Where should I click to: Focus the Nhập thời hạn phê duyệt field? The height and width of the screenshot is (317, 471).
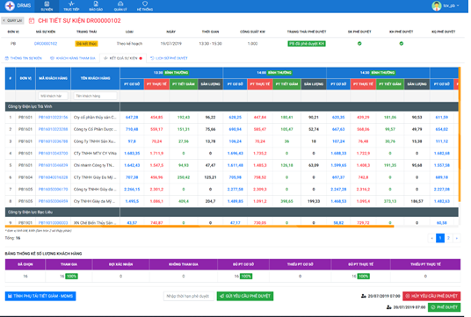[189, 296]
